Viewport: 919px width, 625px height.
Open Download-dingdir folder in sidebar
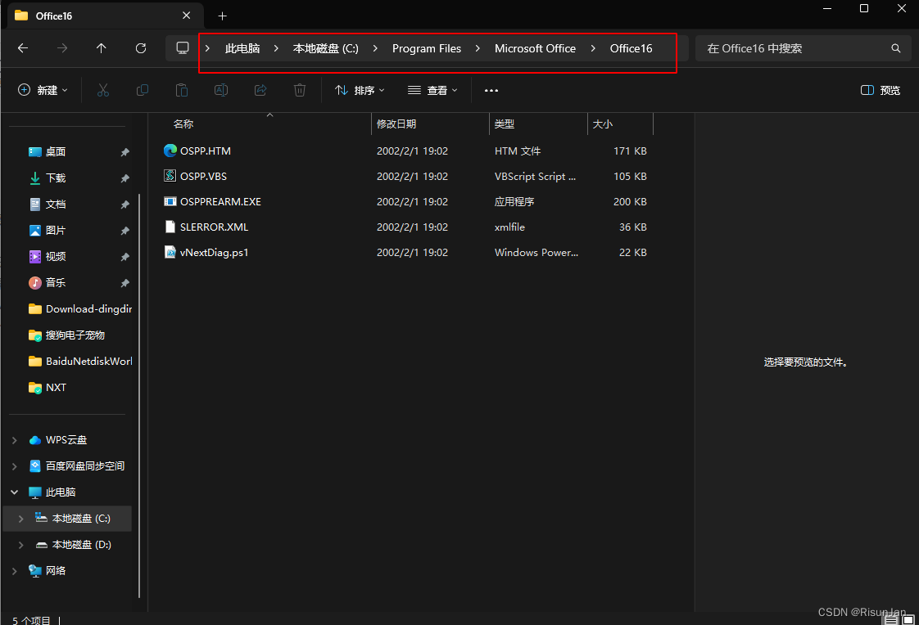pyautogui.click(x=79, y=309)
